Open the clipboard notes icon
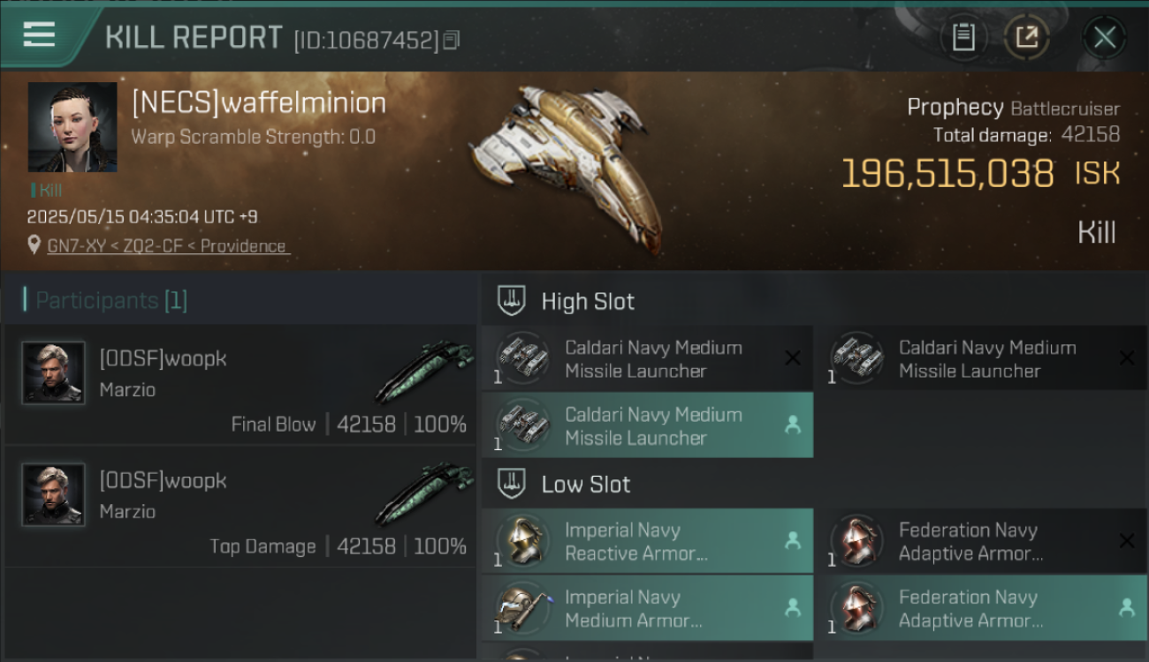This screenshot has height=662, width=1149. point(963,37)
